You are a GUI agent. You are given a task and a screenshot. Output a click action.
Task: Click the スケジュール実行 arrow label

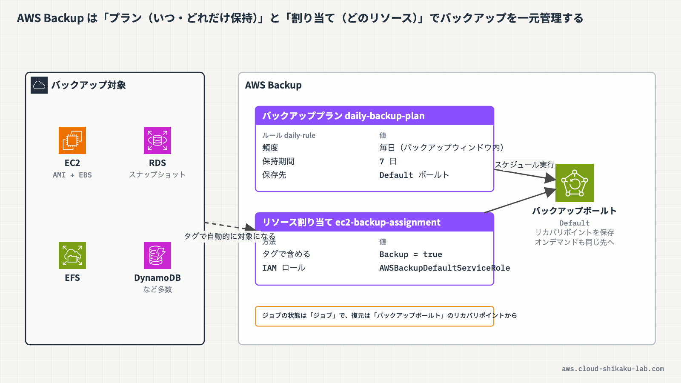[524, 165]
